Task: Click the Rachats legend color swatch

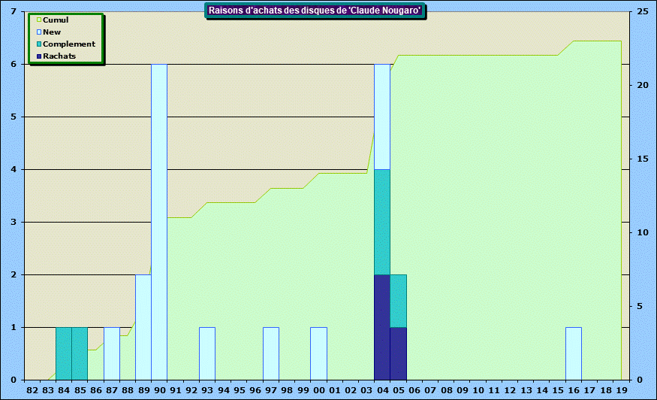Action: tap(39, 56)
